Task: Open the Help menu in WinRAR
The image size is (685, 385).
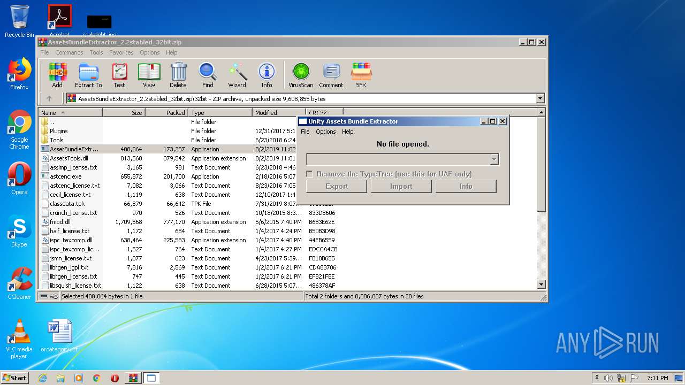Action: 171,52
